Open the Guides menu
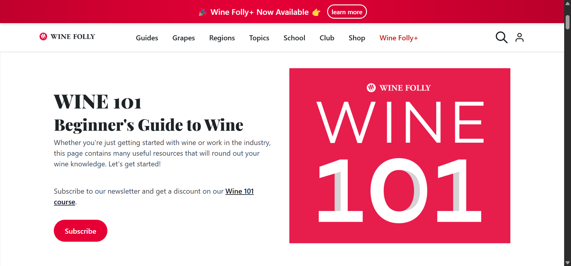Screen dimensions: 571x266 147,38
